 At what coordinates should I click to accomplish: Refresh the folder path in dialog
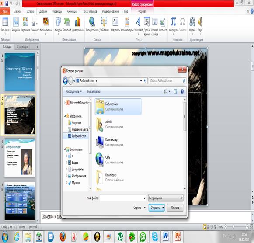(145, 80)
